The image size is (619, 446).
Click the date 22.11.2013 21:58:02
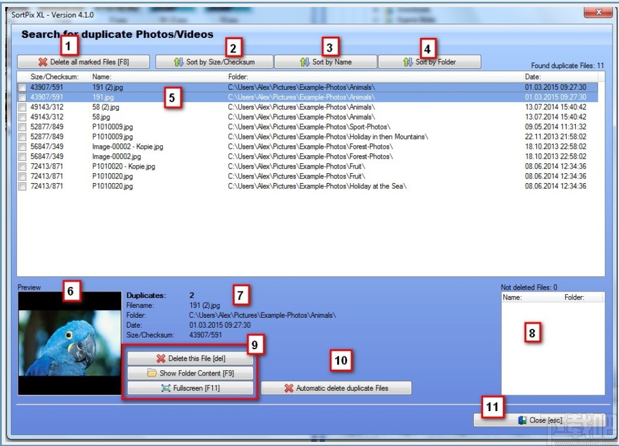pyautogui.click(x=555, y=137)
